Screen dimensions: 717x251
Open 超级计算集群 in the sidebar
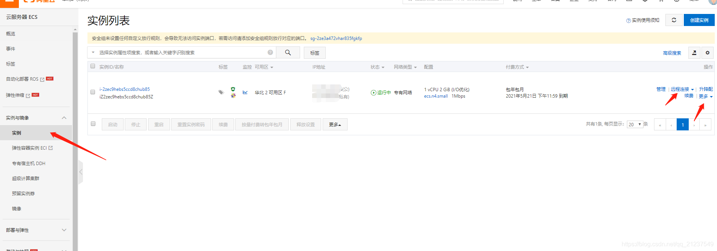(x=26, y=179)
